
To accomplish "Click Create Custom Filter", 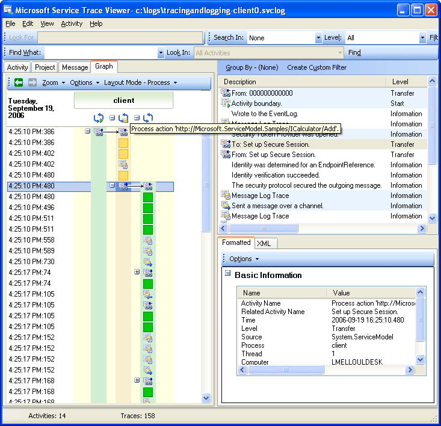I will point(316,67).
